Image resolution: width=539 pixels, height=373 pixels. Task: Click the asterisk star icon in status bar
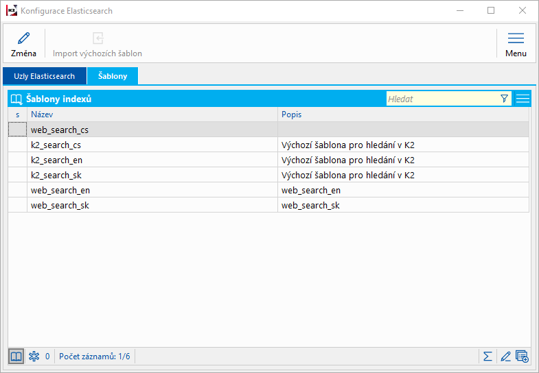(34, 357)
